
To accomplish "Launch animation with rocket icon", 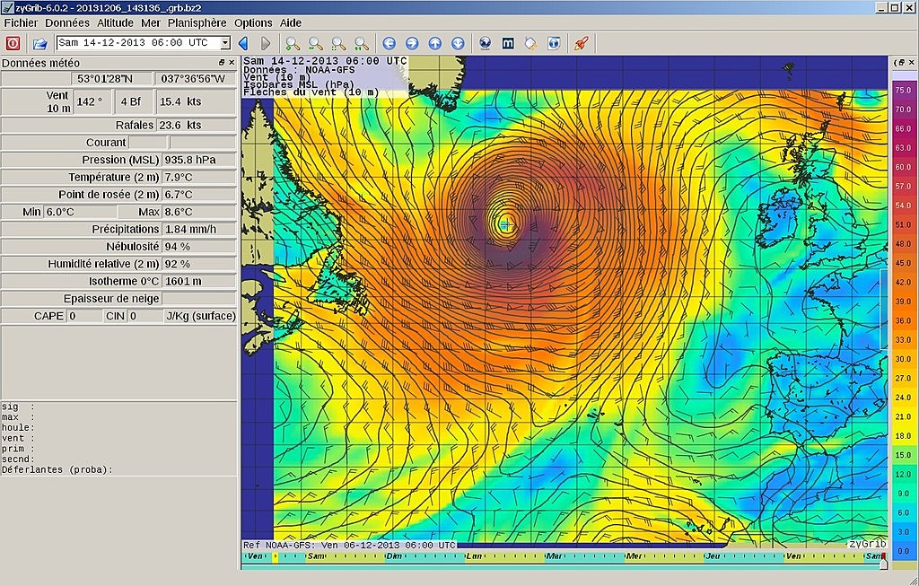I will point(581,43).
